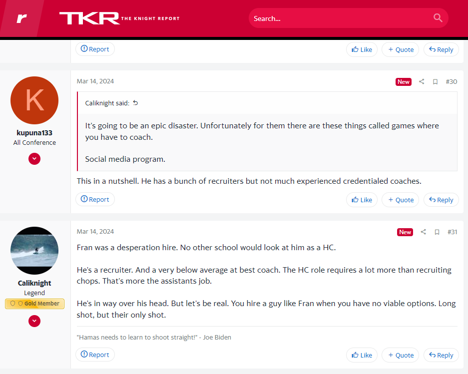The image size is (468, 374).
Task: Click Caliknight's Gold Member badge
Action: click(x=34, y=304)
